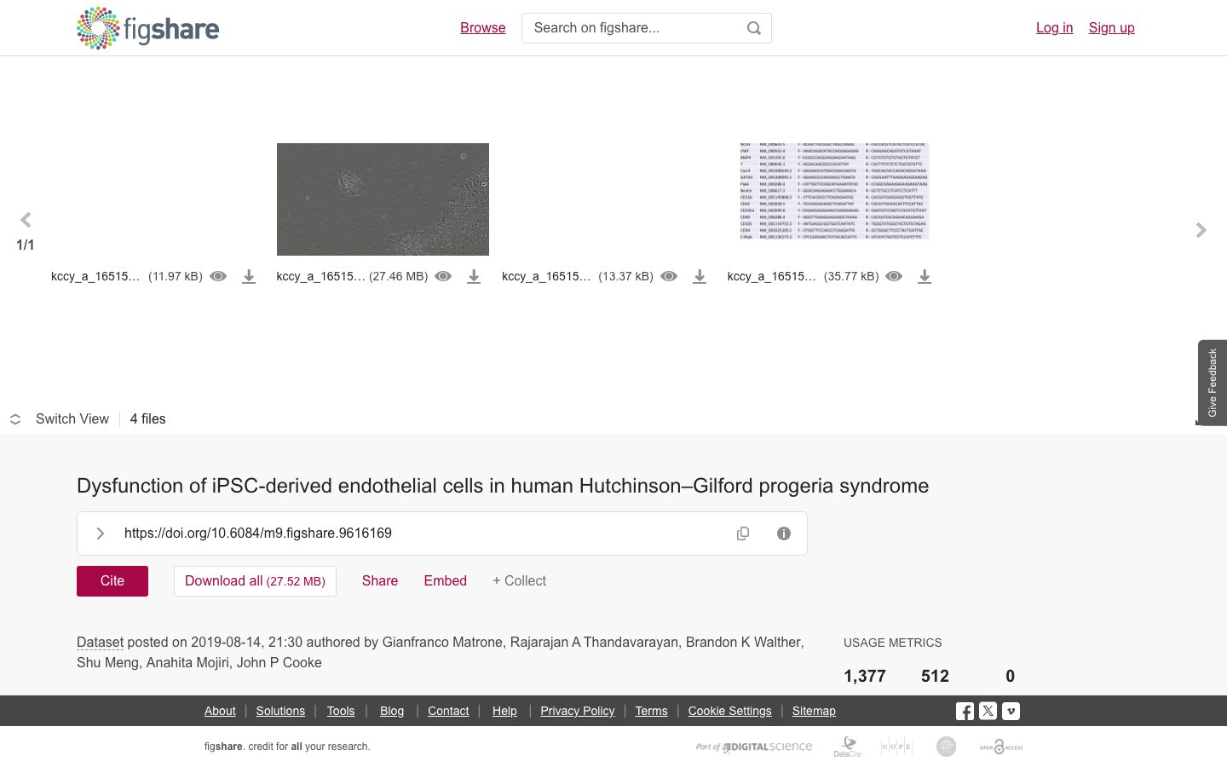Click the Open Access logo
This screenshot has height=767, width=1227.
[x=1001, y=747]
